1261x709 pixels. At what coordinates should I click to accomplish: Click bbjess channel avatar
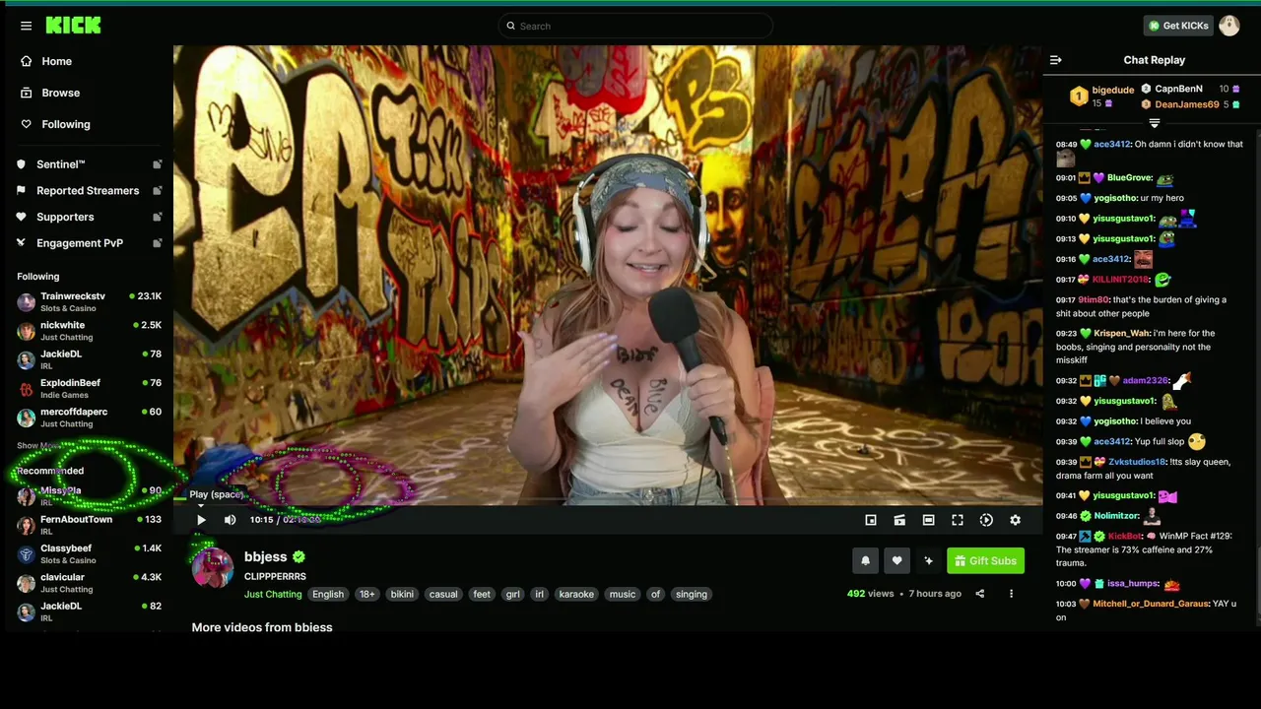coord(212,567)
